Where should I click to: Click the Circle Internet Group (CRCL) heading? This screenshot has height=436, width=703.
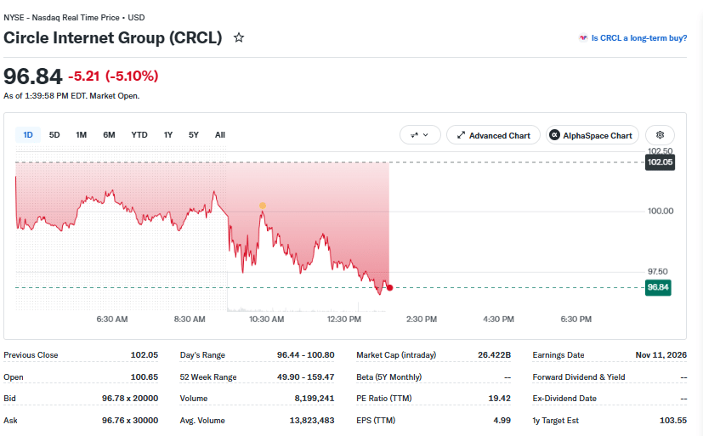113,37
